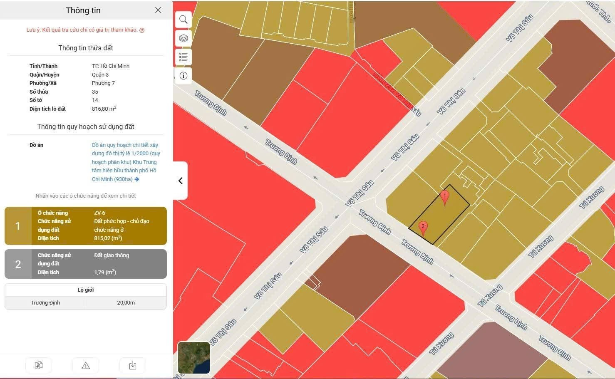Click the document link icon at panel bottom

[x=38, y=365]
